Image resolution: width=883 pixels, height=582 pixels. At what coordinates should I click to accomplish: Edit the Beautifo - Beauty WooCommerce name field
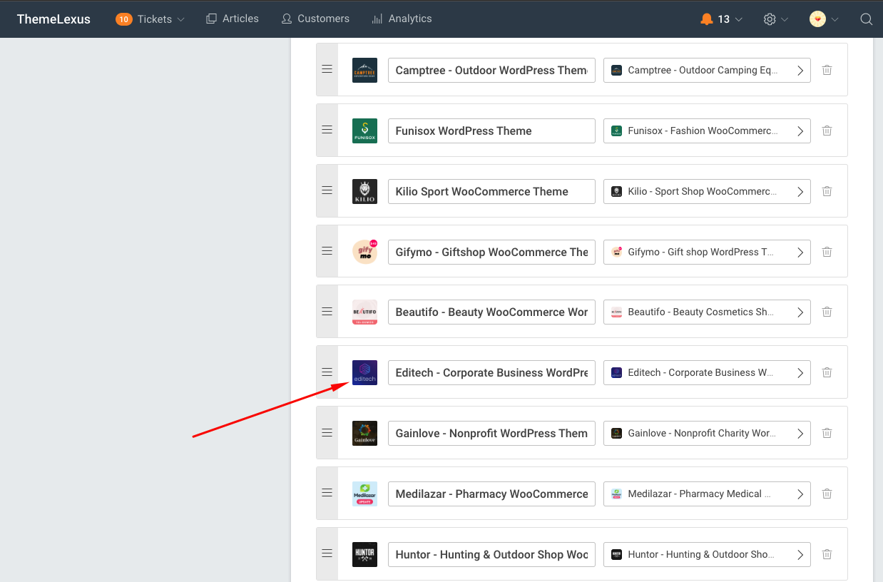491,312
